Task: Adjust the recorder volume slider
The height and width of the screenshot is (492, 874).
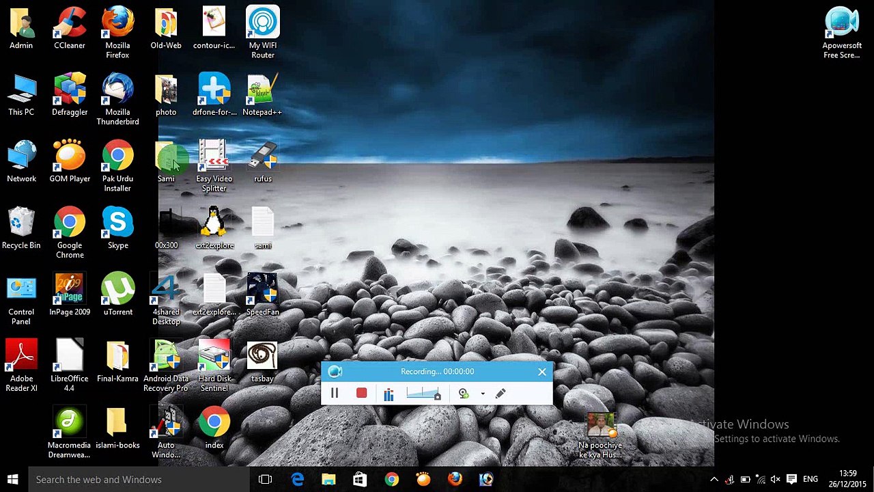Action: tap(423, 393)
